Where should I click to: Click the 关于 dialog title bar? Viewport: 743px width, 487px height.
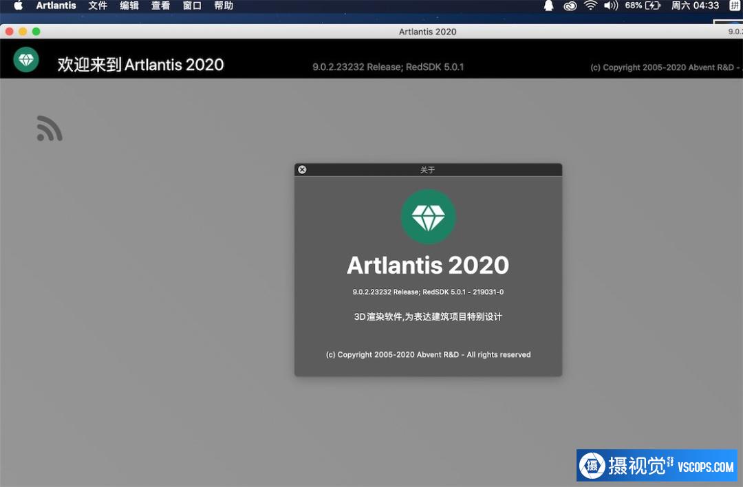click(429, 170)
